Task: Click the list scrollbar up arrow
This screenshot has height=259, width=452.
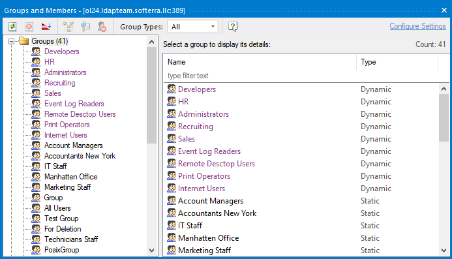Action: click(444, 89)
